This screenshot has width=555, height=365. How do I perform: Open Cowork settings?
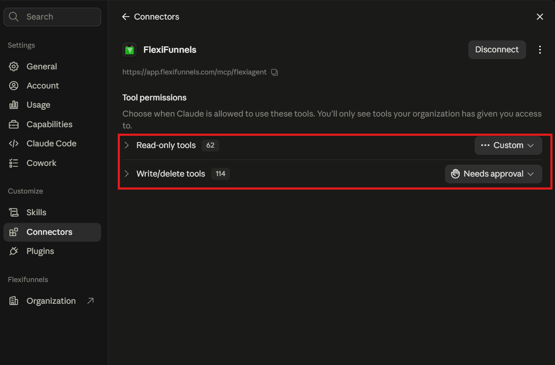pyautogui.click(x=52, y=163)
